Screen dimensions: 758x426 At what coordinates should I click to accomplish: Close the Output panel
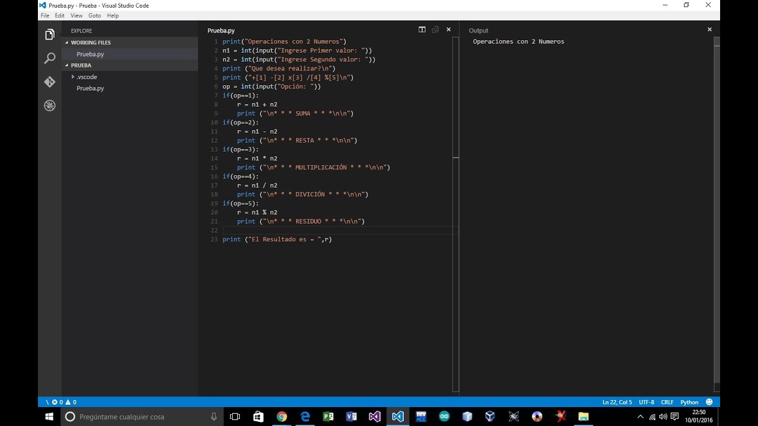(709, 30)
